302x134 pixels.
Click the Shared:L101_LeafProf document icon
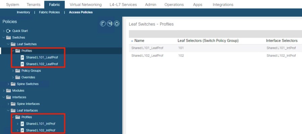point(22,57)
